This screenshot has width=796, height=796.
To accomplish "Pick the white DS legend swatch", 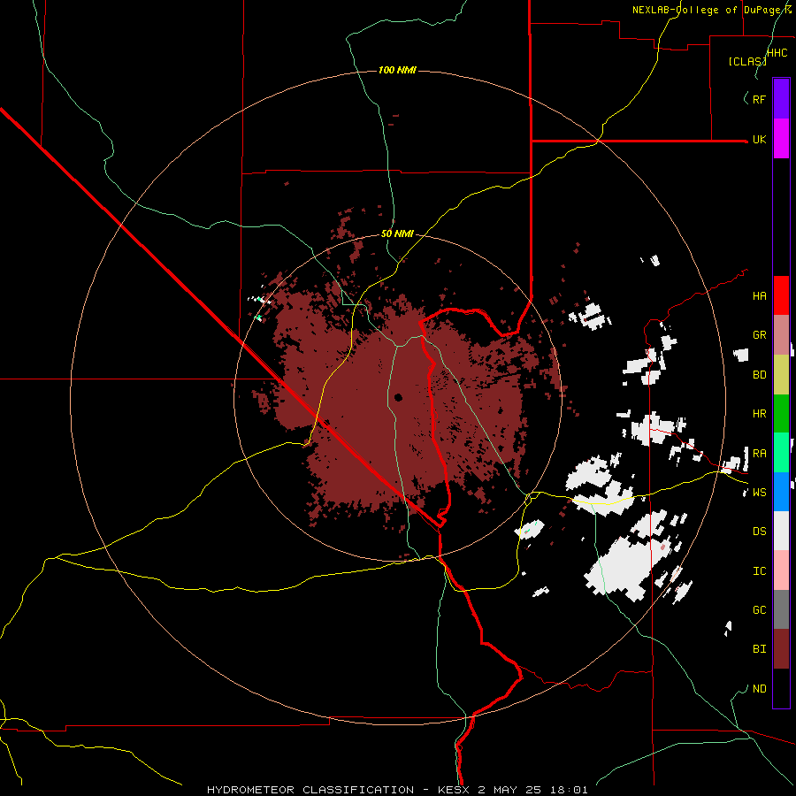I will click(781, 531).
